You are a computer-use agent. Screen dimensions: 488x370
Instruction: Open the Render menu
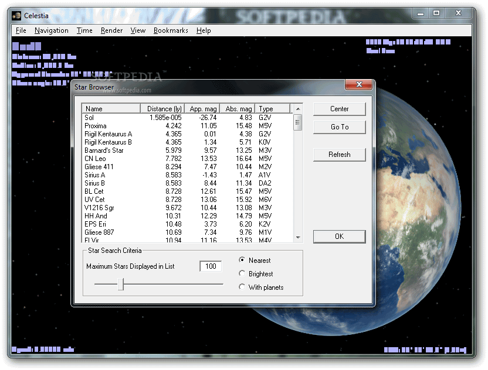tap(111, 30)
